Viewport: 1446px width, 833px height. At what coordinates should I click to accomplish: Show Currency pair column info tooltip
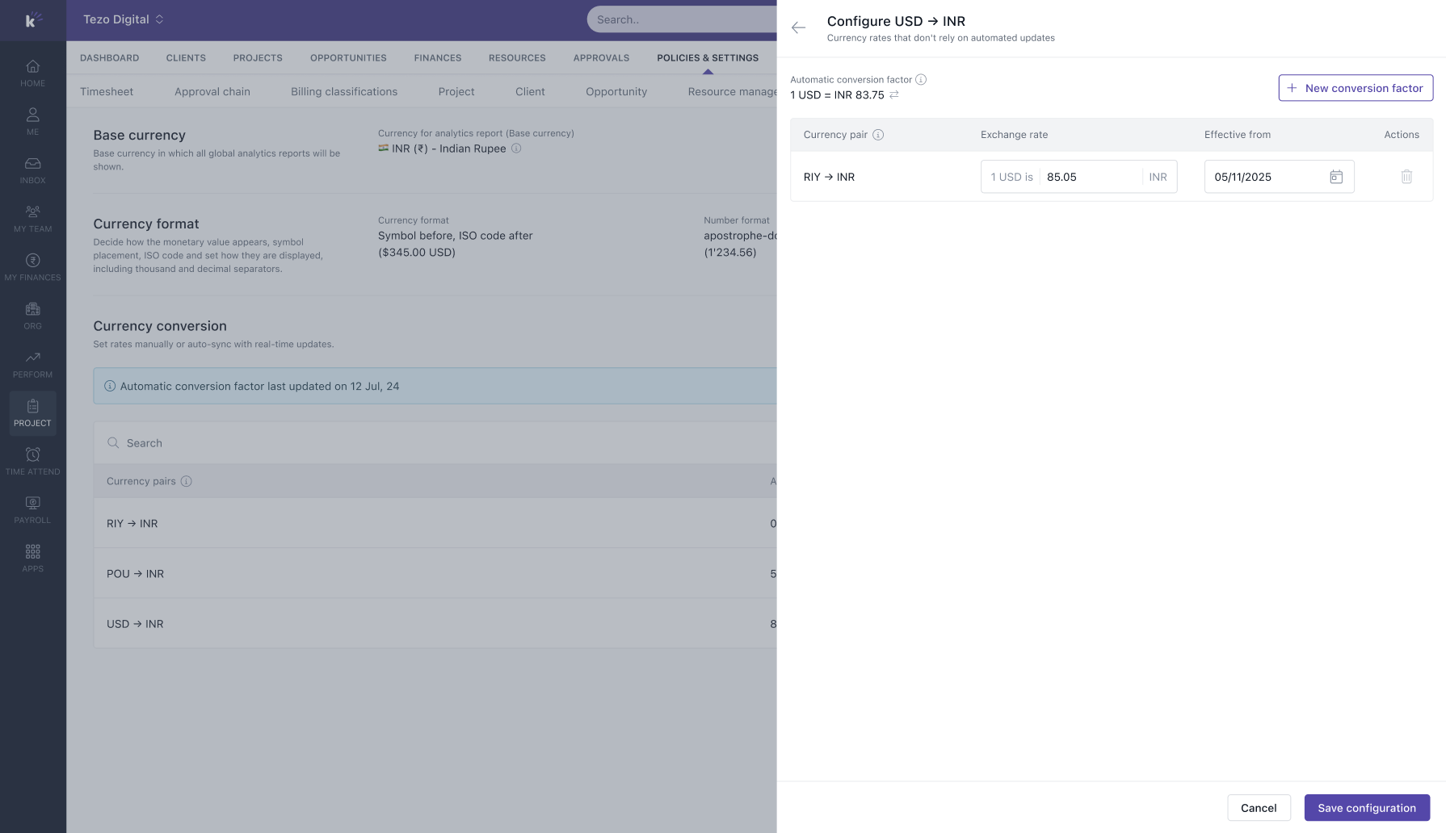877,135
